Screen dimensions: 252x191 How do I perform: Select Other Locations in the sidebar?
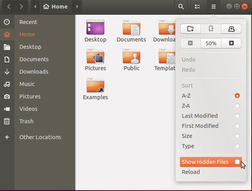[40, 137]
